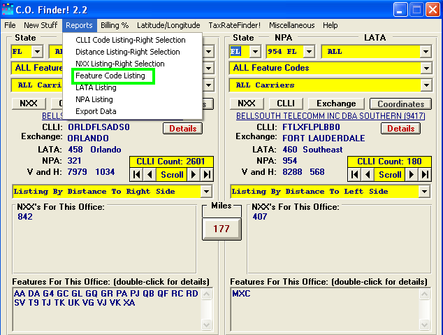The image size is (443, 335).
Task: Expand left ALL Carriers dropdown arrow
Action: (x=208, y=85)
